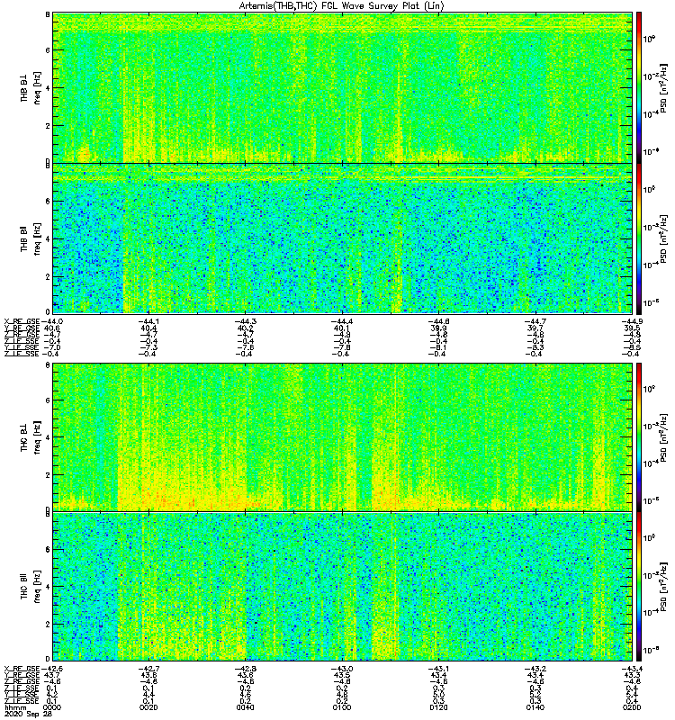Click the THC position value "-42.7"
Image resolution: width=675 pixels, height=720 pixels.
tap(148, 669)
